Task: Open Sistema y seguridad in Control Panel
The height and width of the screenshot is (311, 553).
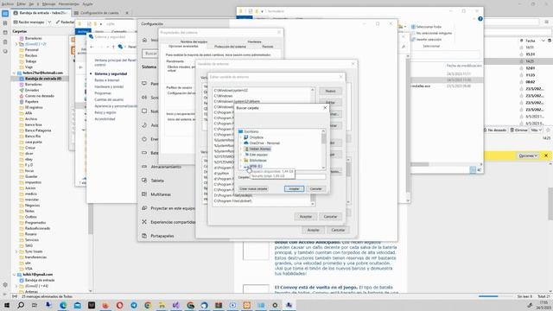Action: (111, 73)
